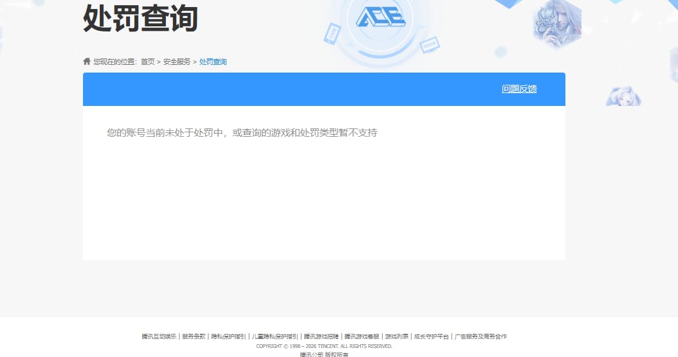Open 腾讯游戏客服 footer link
This screenshot has width=678, height=357.
(362, 336)
